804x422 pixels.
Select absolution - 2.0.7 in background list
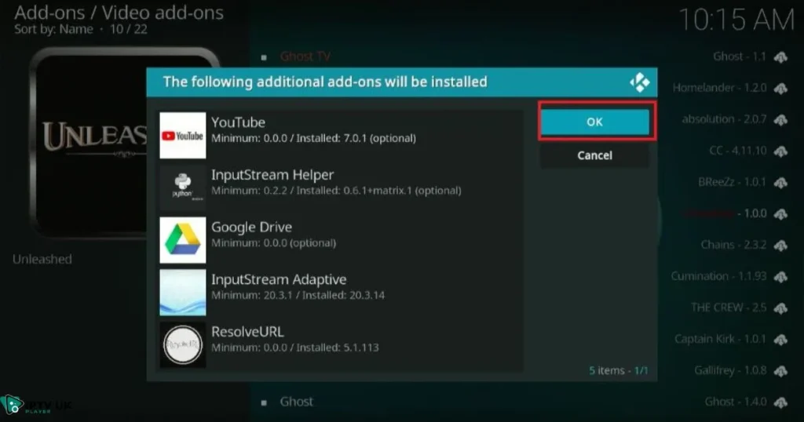tap(724, 119)
